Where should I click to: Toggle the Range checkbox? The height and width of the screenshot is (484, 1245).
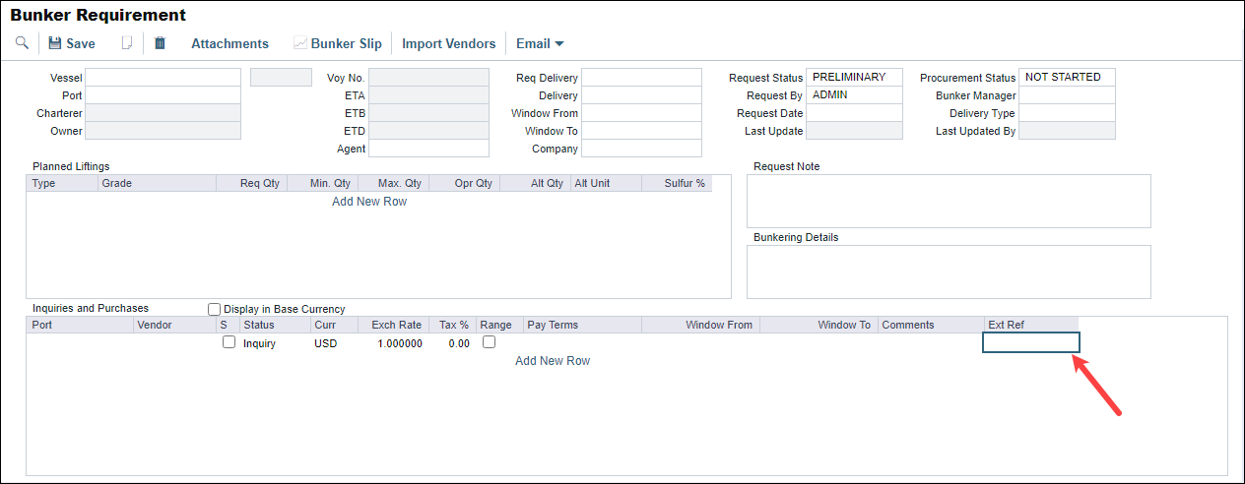click(x=489, y=343)
